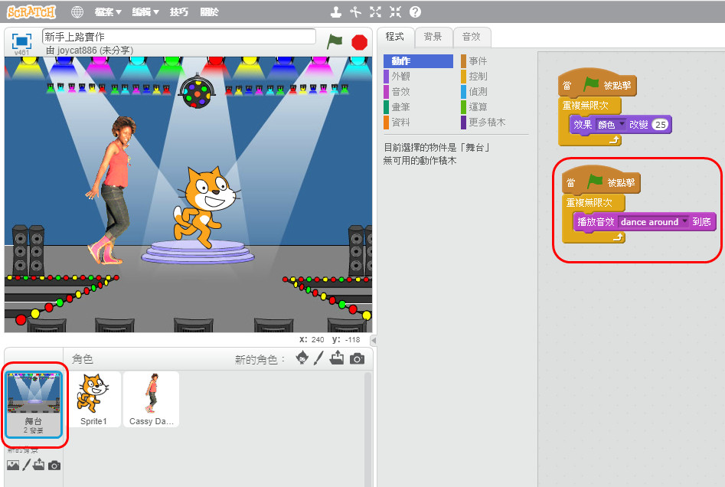Click the sprite list scrollbar
This screenshot has height=487, width=725.
pyautogui.click(x=368, y=429)
